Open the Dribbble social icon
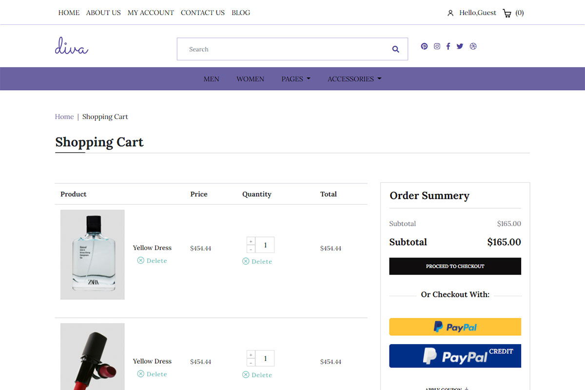The image size is (585, 390). [473, 46]
